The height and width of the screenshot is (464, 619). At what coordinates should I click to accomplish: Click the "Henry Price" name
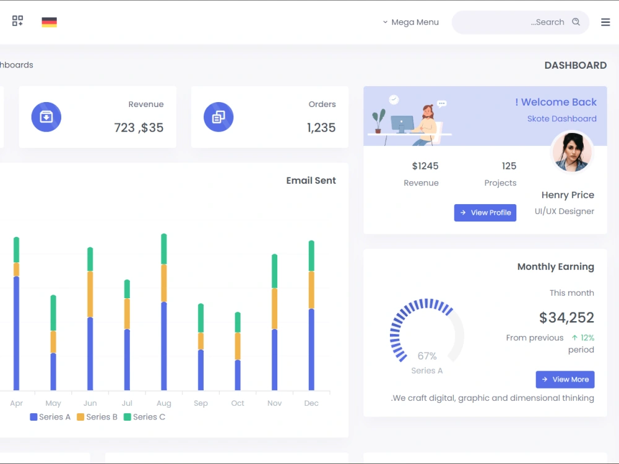coord(568,195)
